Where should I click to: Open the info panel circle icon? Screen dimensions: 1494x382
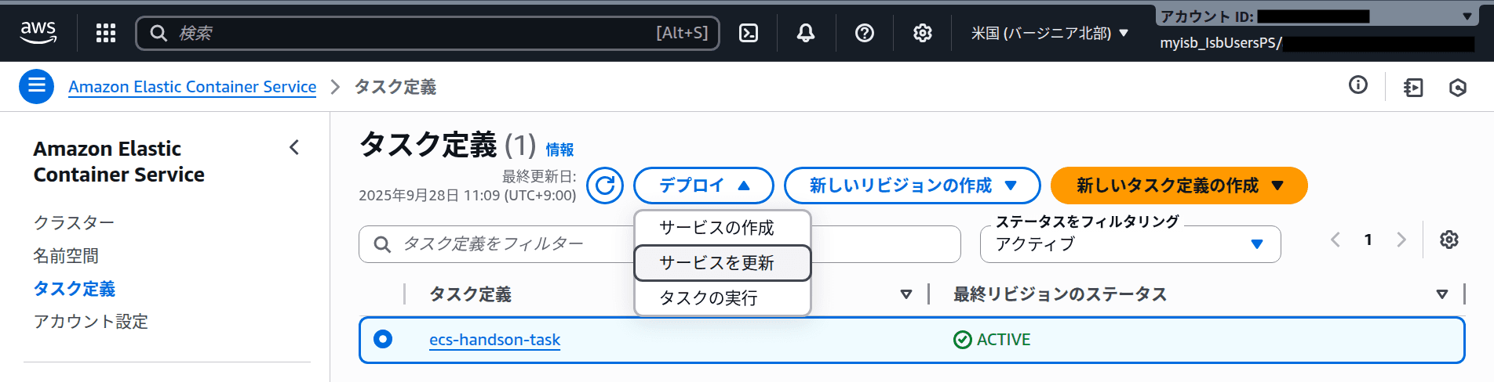[1358, 85]
